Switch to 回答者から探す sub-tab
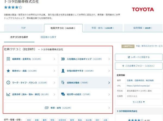Viewport: 163px width, 121px height. (48, 37)
